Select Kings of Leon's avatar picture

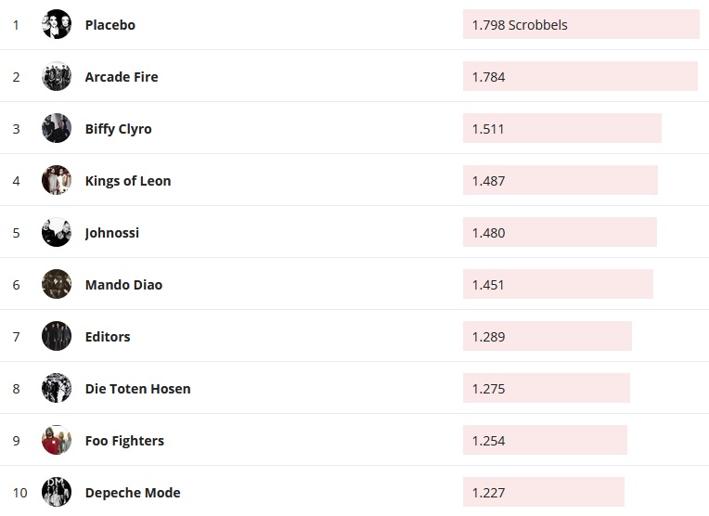(x=57, y=181)
